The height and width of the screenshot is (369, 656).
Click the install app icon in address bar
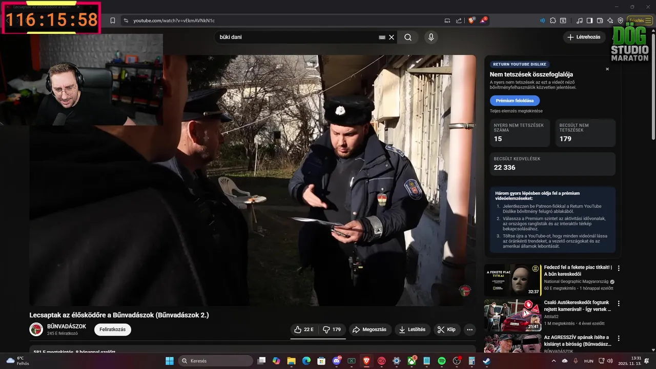tap(447, 20)
